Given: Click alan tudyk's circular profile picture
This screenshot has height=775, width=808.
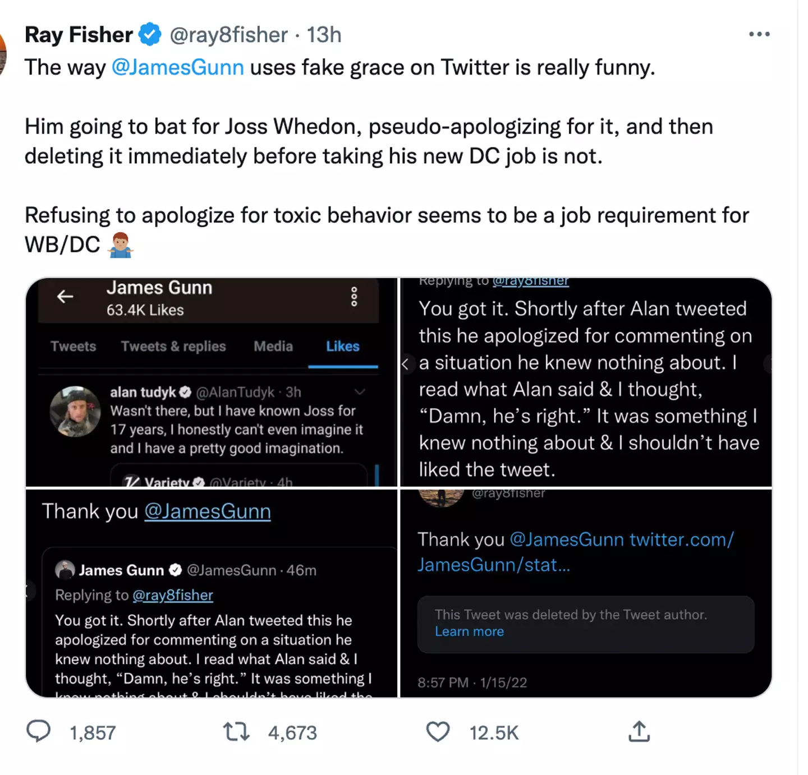Looking at the screenshot, I should [x=76, y=412].
